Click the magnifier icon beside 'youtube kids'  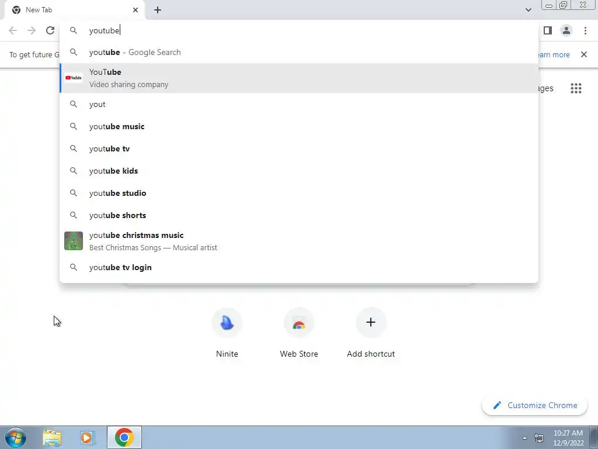click(x=74, y=171)
